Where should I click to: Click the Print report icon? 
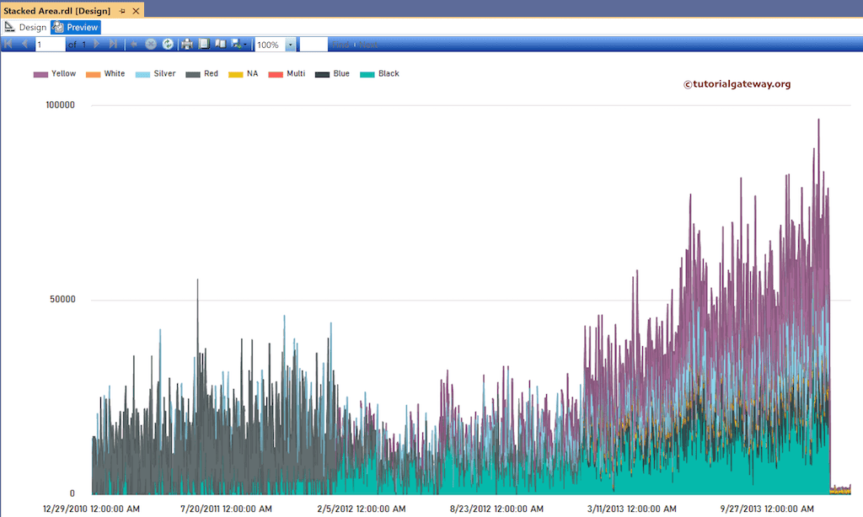(186, 43)
